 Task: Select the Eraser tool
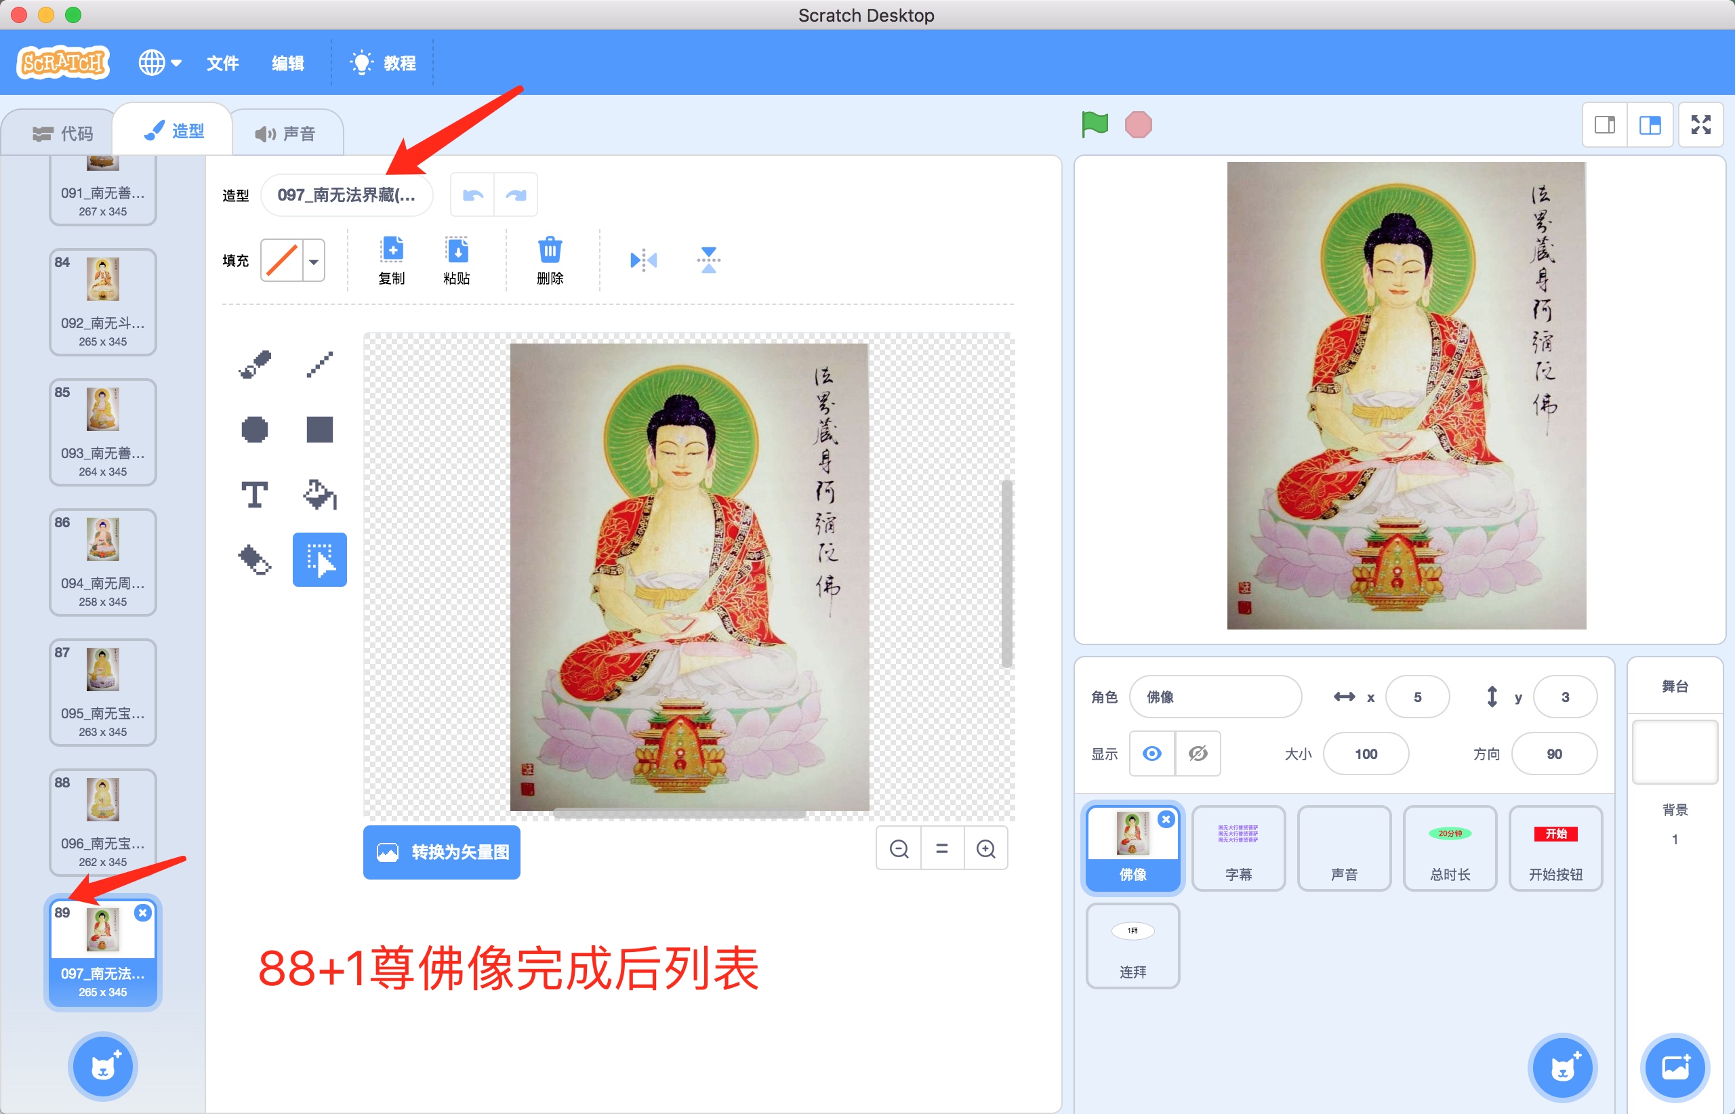point(255,560)
